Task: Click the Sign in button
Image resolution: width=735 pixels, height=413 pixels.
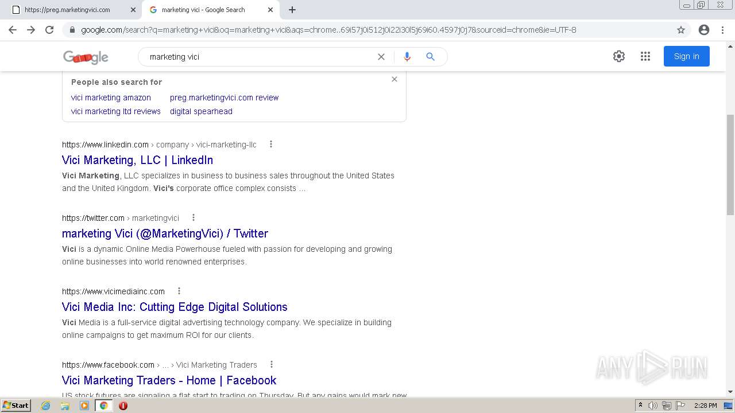Action: tap(687, 56)
